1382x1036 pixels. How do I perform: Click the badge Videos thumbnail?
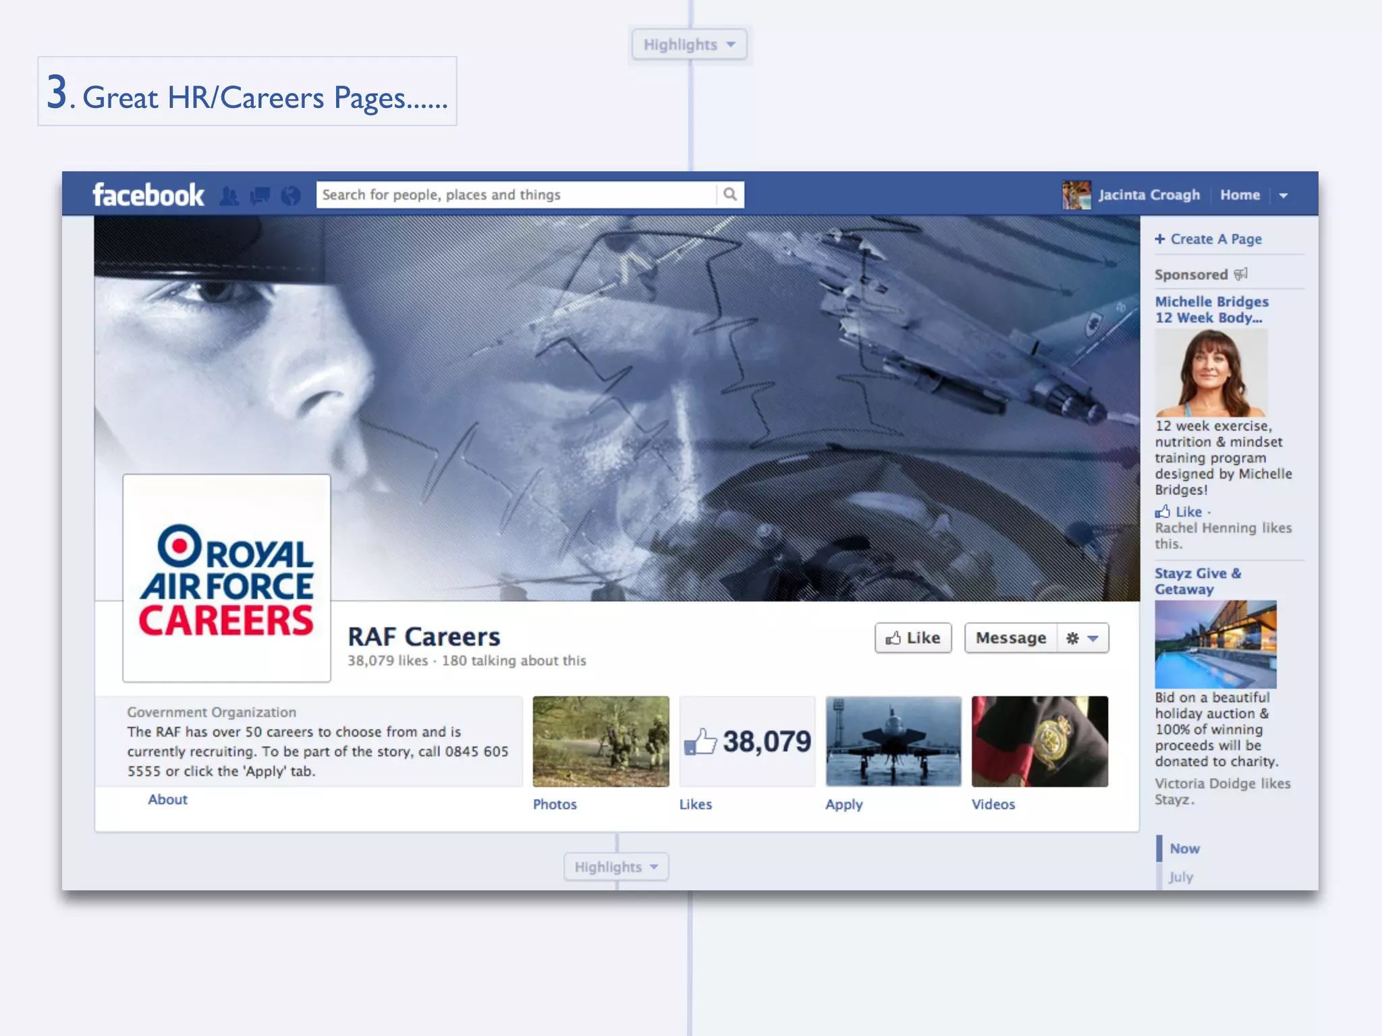[x=1039, y=741]
